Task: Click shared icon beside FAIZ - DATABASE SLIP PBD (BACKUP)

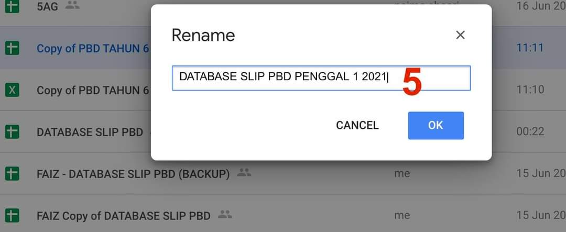Action: (x=244, y=173)
